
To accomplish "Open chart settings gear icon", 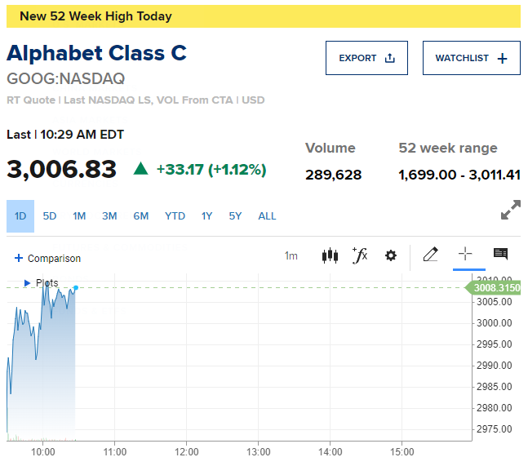I will coord(391,255).
